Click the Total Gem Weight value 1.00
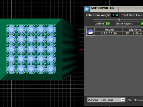 click(115, 15)
